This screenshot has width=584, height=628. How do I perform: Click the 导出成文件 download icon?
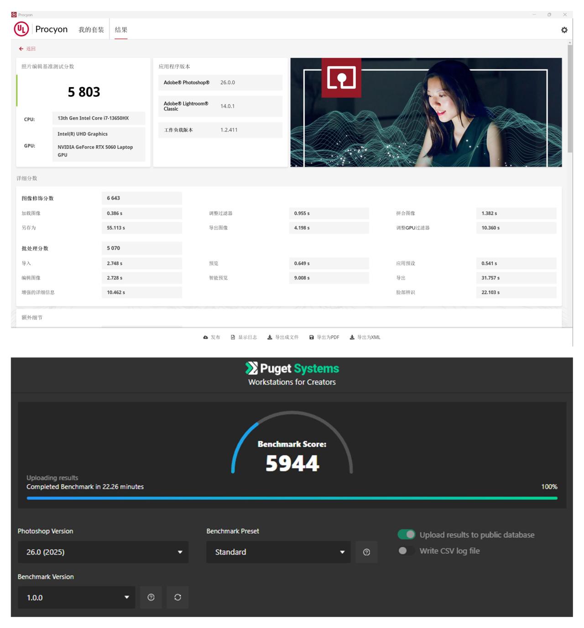[270, 337]
